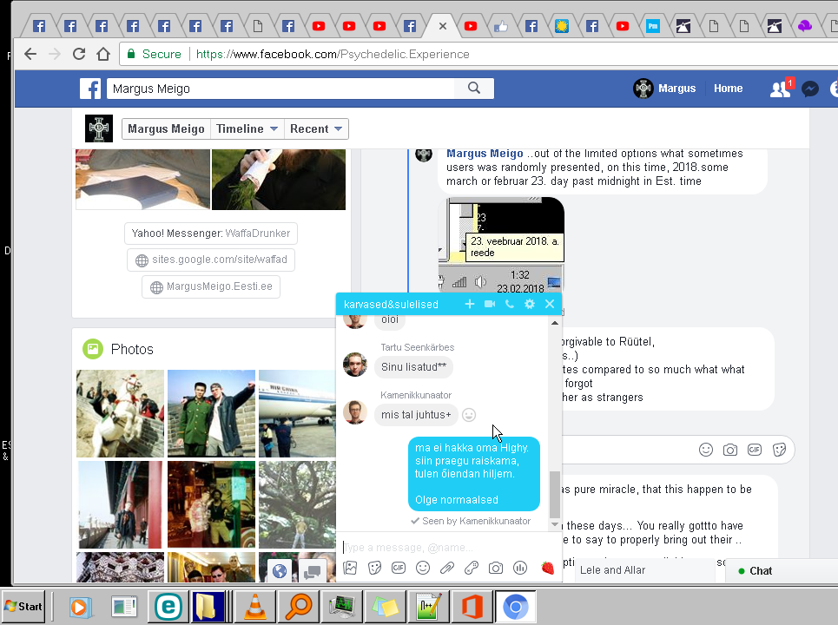The height and width of the screenshot is (625, 838).
Task: Open the 23. veebruar 2018 screenshot image
Action: click(x=501, y=245)
